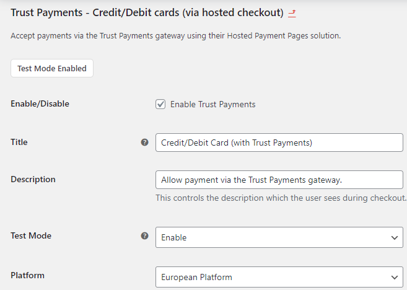Click the help icon next to Title
Screen dimensions: 407x290
point(145,143)
